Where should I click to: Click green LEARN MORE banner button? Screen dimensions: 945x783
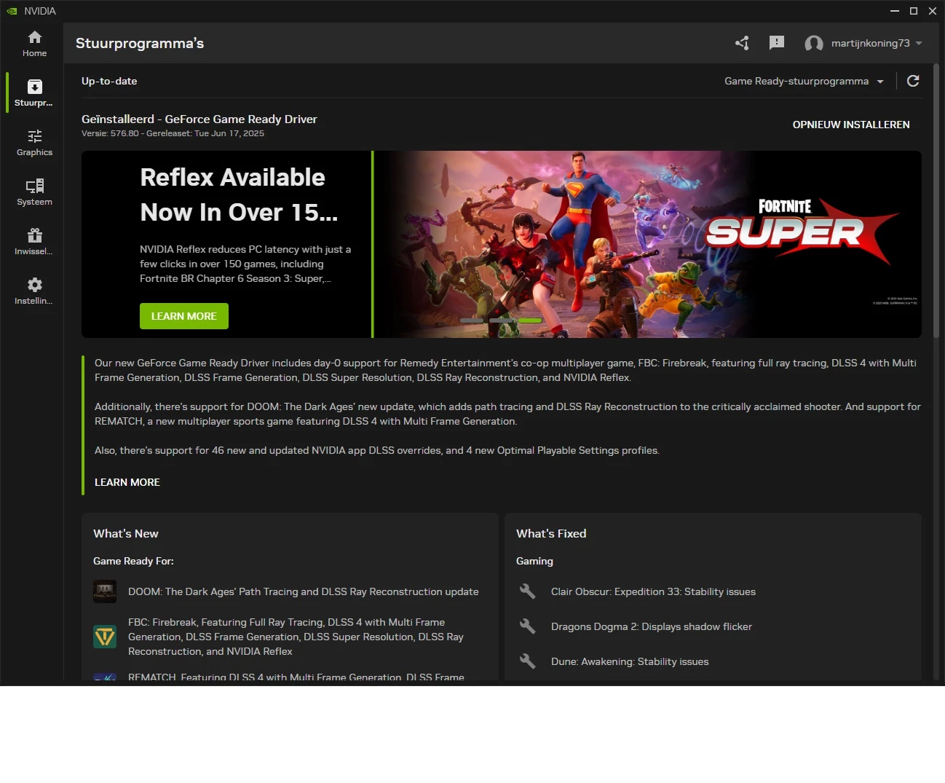click(184, 316)
